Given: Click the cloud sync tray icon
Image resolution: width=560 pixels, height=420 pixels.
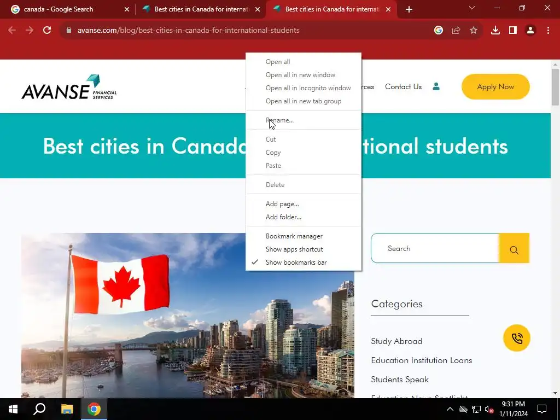Looking at the screenshot, I should point(463,409).
